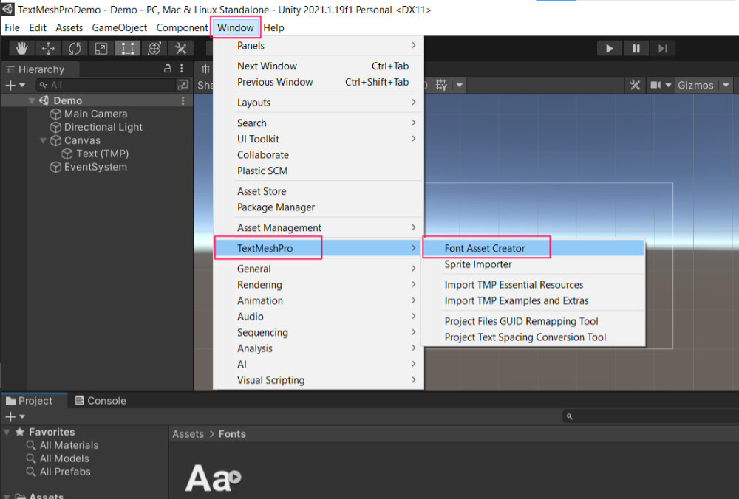Focus the Hierarchy search field
The height and width of the screenshot is (499, 739).
[106, 85]
